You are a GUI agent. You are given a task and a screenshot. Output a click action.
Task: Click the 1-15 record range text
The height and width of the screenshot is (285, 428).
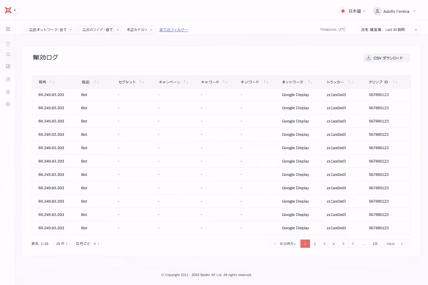pos(44,244)
